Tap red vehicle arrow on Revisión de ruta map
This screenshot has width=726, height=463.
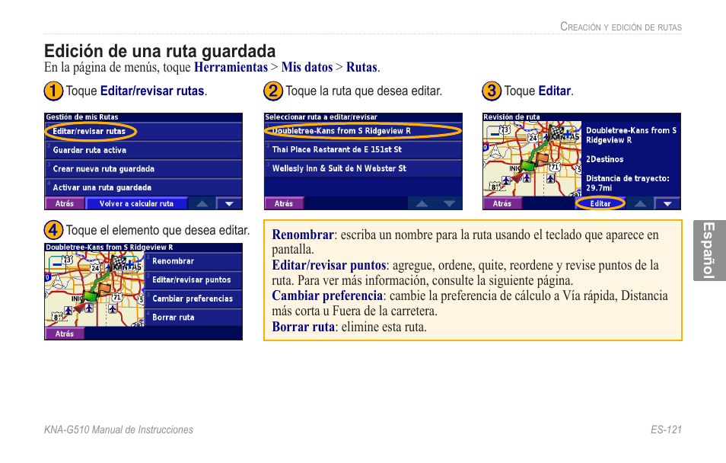coord(517,177)
